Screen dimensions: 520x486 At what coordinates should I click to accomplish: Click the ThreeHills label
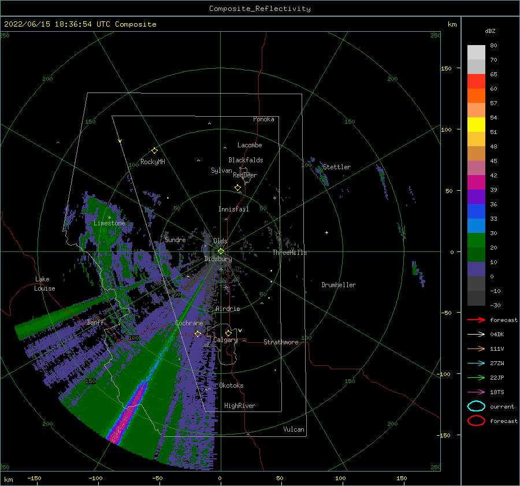click(x=290, y=253)
